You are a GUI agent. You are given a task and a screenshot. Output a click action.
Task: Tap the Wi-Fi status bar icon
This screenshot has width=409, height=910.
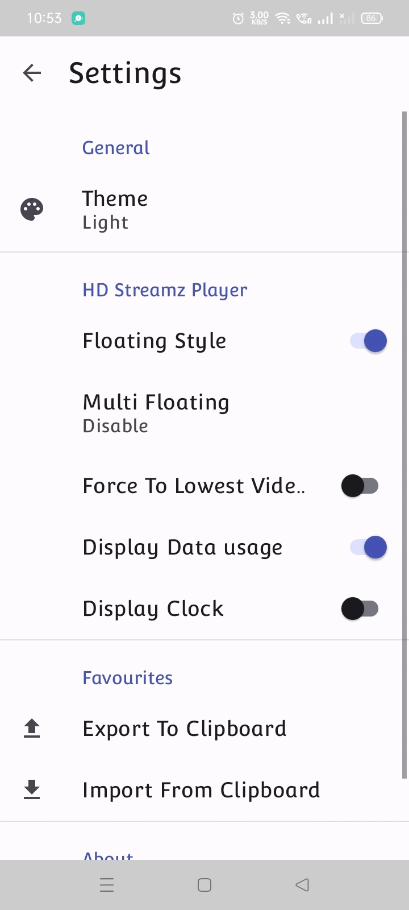point(282,18)
